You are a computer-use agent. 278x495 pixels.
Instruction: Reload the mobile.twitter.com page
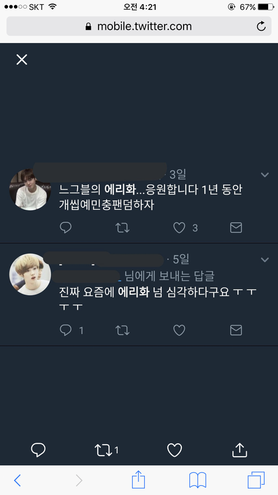(x=261, y=26)
